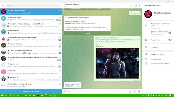
Task: Open Cortana circle on taskbar
Action: [10, 95]
